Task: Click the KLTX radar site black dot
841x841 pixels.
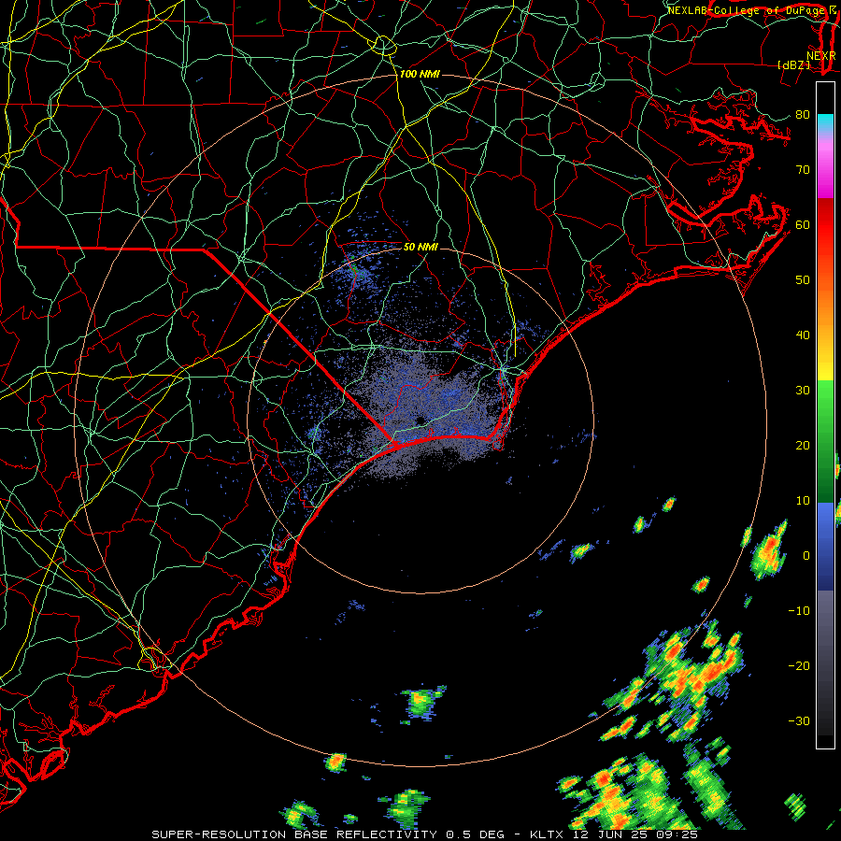Action: click(420, 420)
